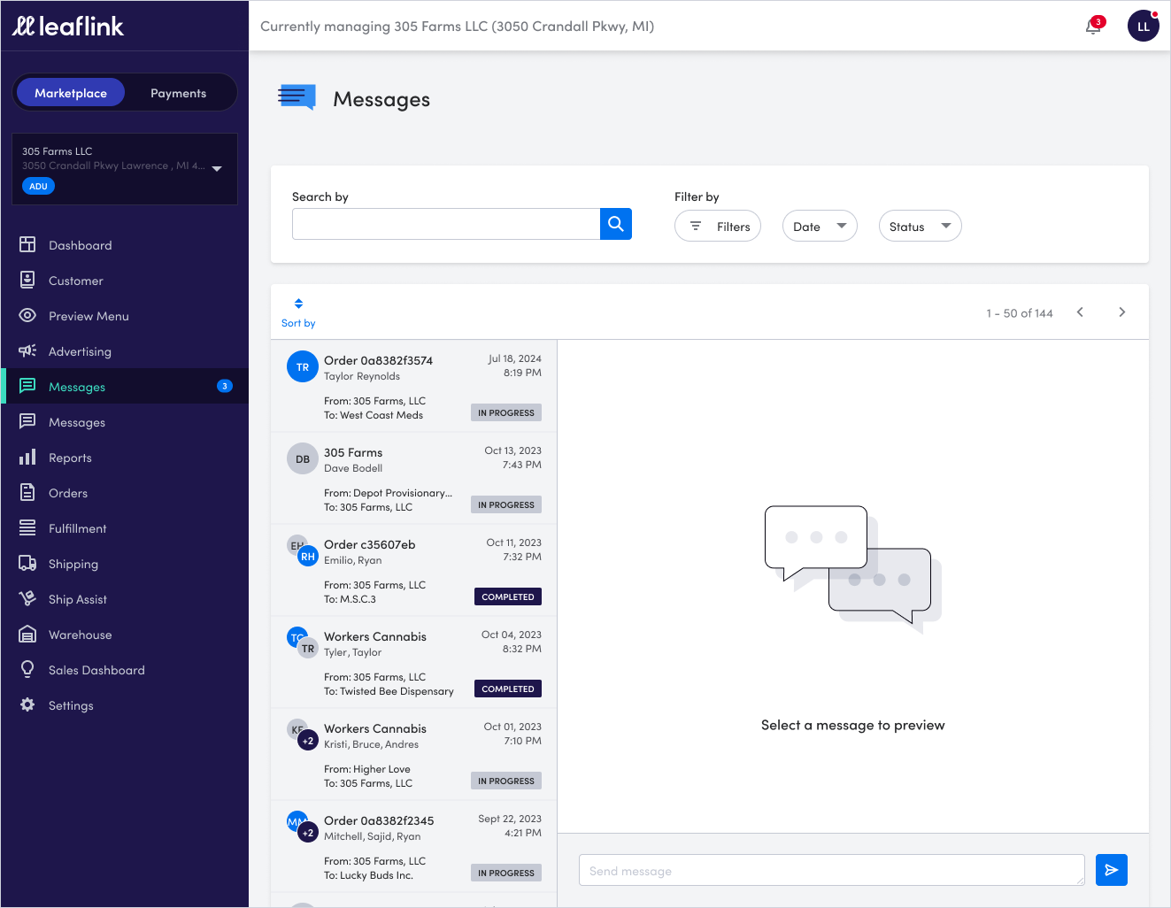This screenshot has width=1171, height=908.
Task: Click the search magnifier button
Action: pos(616,224)
